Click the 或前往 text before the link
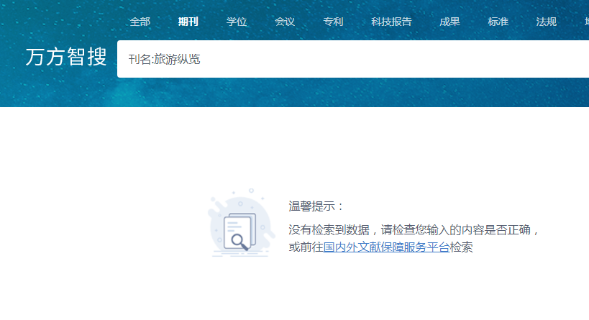This screenshot has height=320, width=589. [306, 247]
